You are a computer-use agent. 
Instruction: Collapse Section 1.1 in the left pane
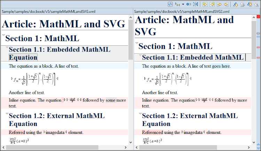click(7, 47)
